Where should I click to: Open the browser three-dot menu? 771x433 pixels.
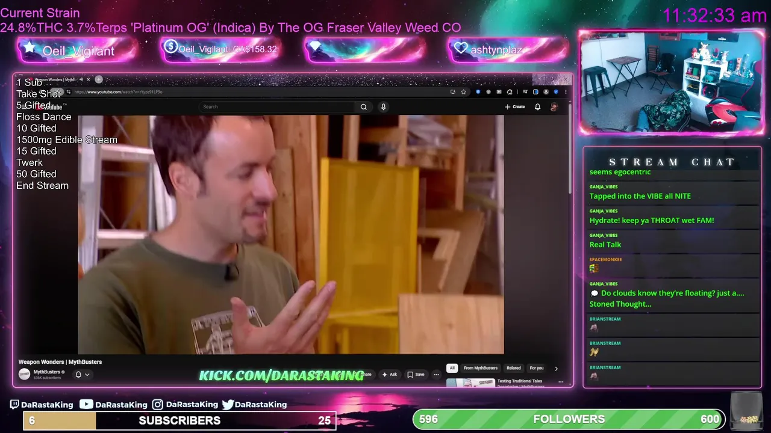tap(565, 92)
